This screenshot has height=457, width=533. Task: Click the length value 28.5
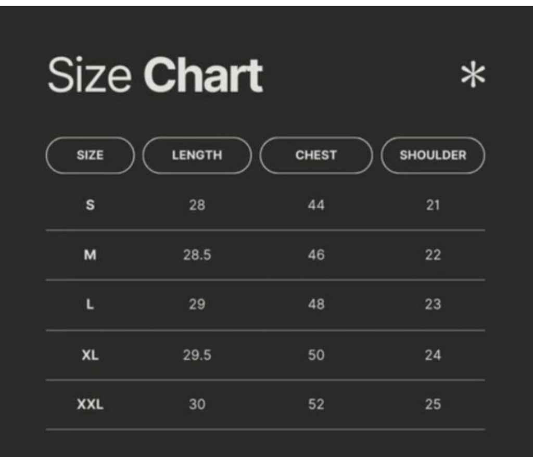(197, 255)
